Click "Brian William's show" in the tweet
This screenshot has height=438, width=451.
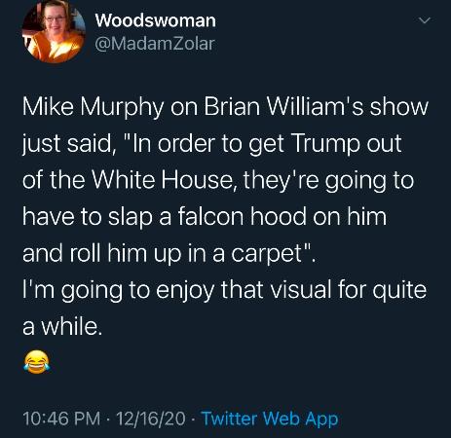[x=317, y=107]
